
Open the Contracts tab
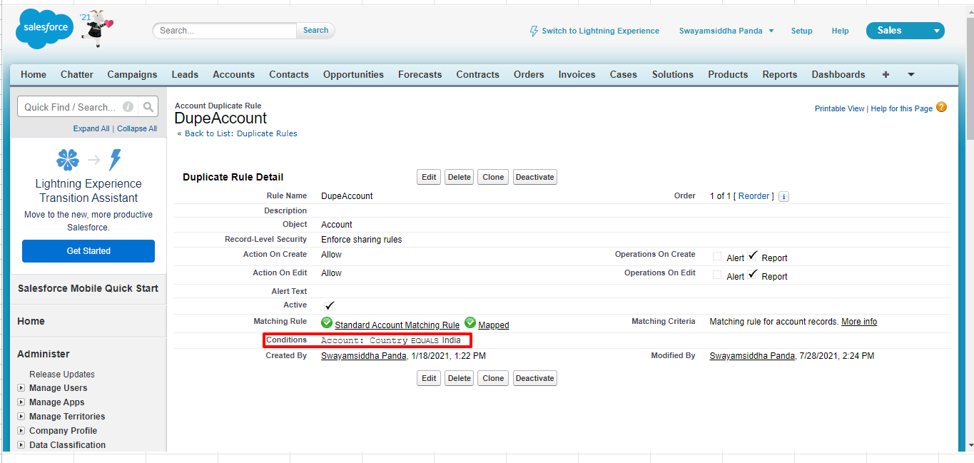(x=477, y=74)
